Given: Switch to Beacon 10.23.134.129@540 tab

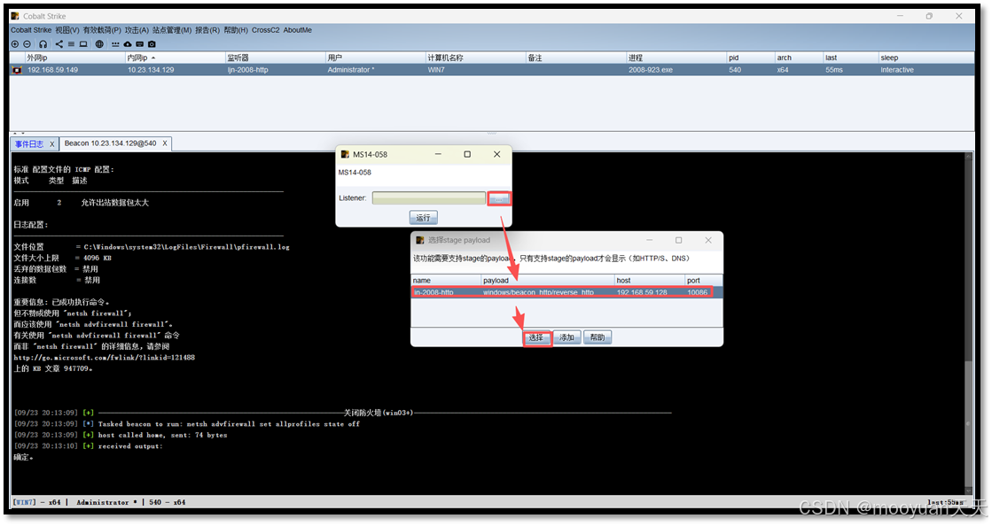Looking at the screenshot, I should click(110, 143).
